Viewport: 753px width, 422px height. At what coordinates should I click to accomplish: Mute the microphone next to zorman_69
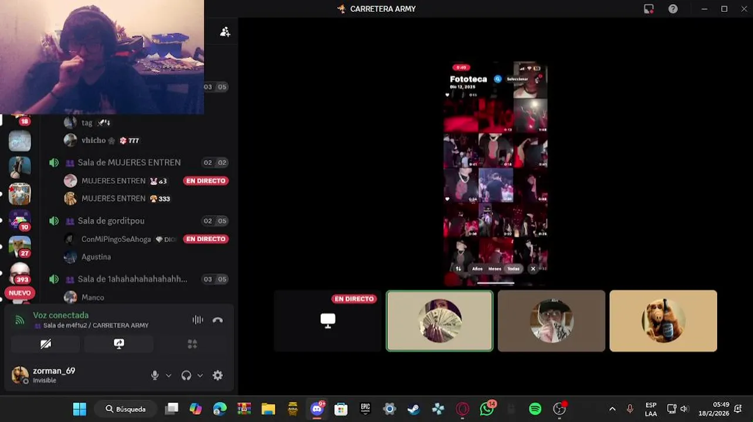pos(155,375)
